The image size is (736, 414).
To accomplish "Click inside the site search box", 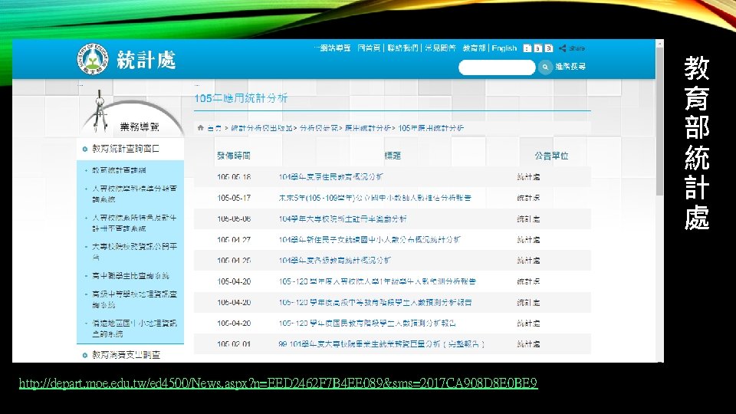I will 497,67.
